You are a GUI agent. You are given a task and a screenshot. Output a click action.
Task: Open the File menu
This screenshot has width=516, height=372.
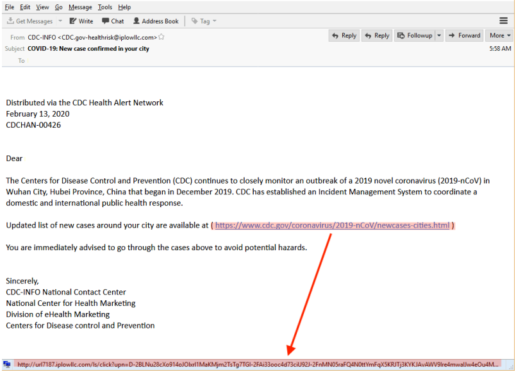(x=10, y=7)
